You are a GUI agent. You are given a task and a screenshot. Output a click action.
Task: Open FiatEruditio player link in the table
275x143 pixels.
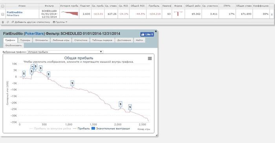(x=15, y=13)
